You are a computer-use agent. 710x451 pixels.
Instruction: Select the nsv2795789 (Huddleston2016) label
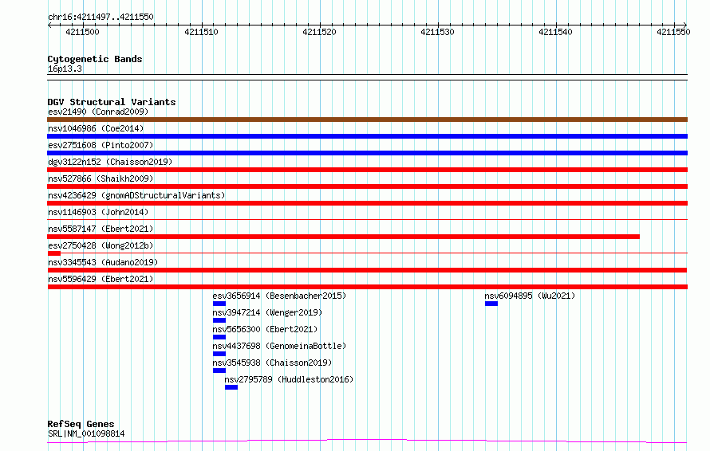(289, 379)
